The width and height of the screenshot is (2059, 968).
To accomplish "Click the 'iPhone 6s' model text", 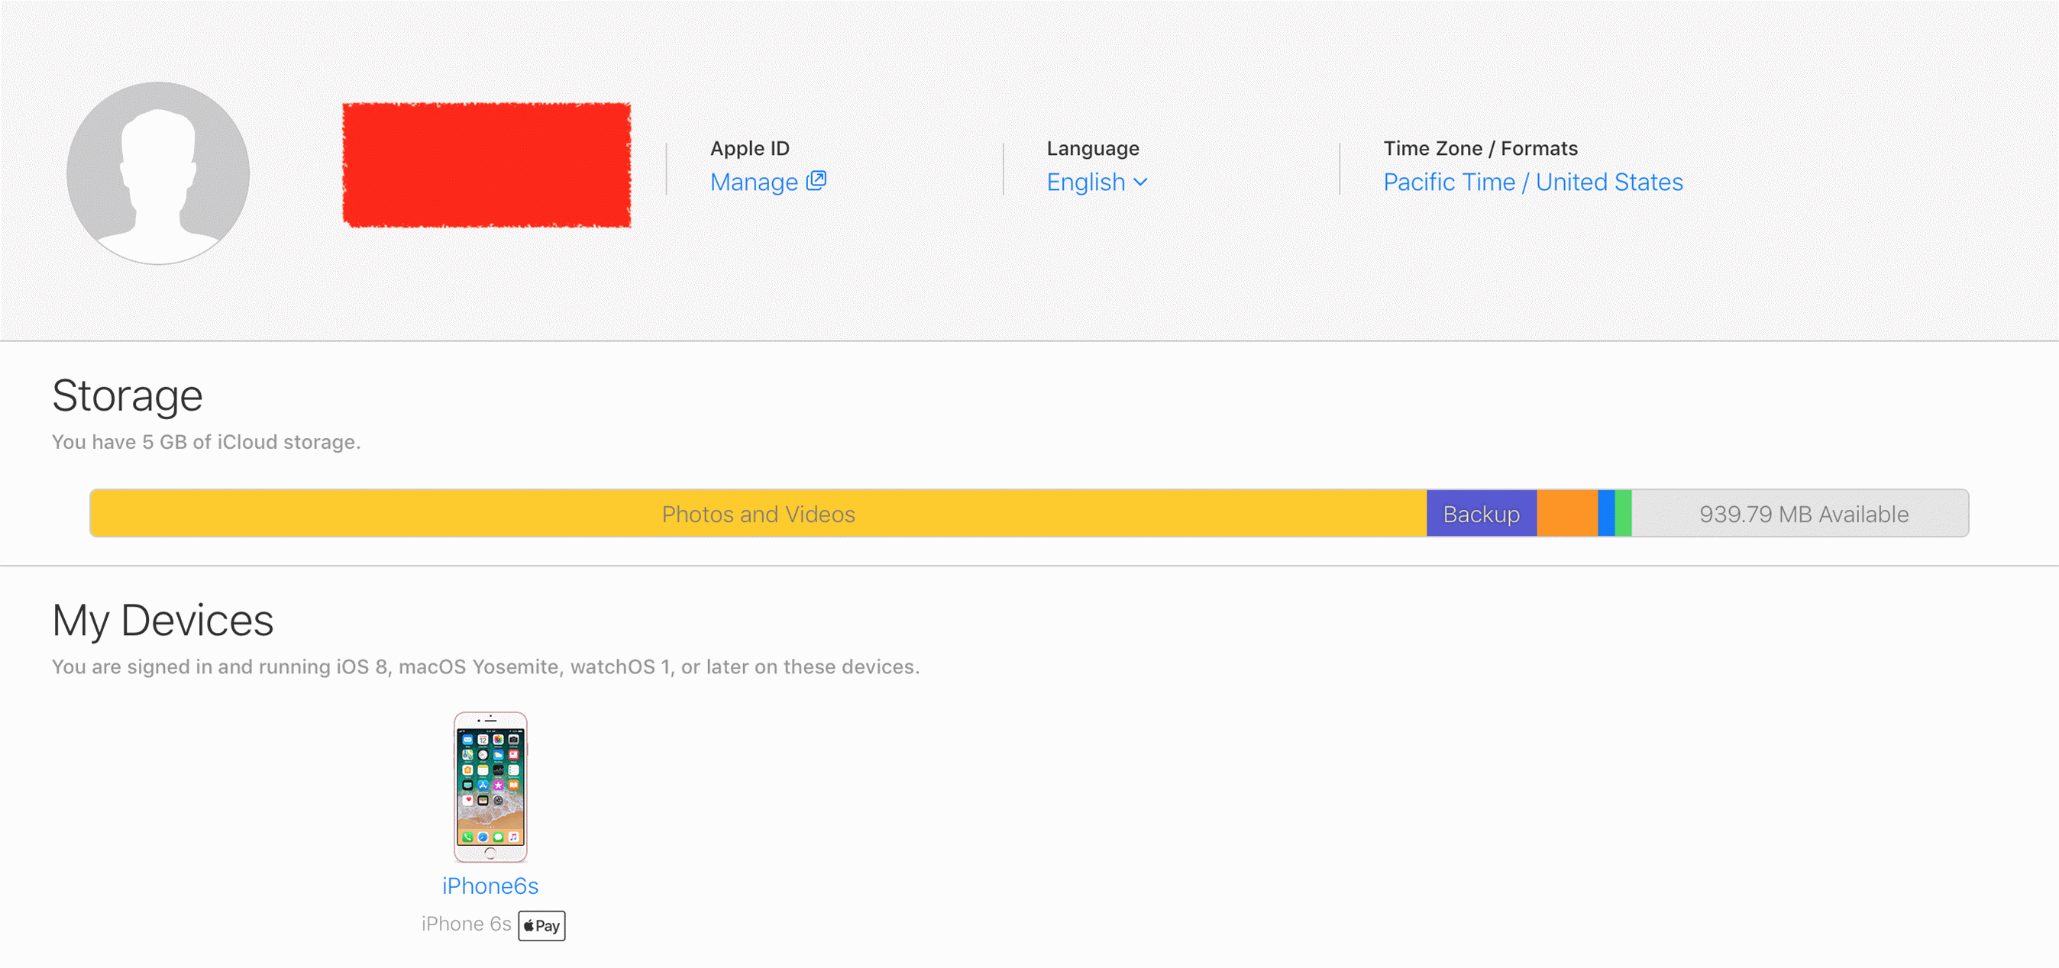I will [466, 924].
